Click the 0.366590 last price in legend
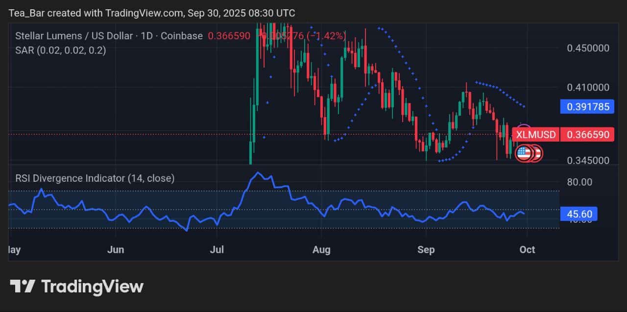The width and height of the screenshot is (627, 312). point(229,36)
